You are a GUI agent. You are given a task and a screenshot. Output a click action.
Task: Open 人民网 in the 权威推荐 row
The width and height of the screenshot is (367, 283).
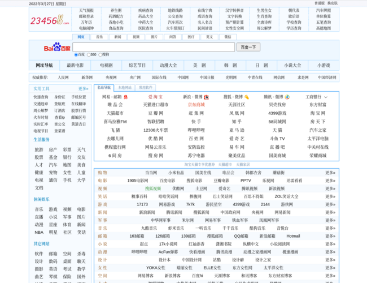click(x=63, y=78)
